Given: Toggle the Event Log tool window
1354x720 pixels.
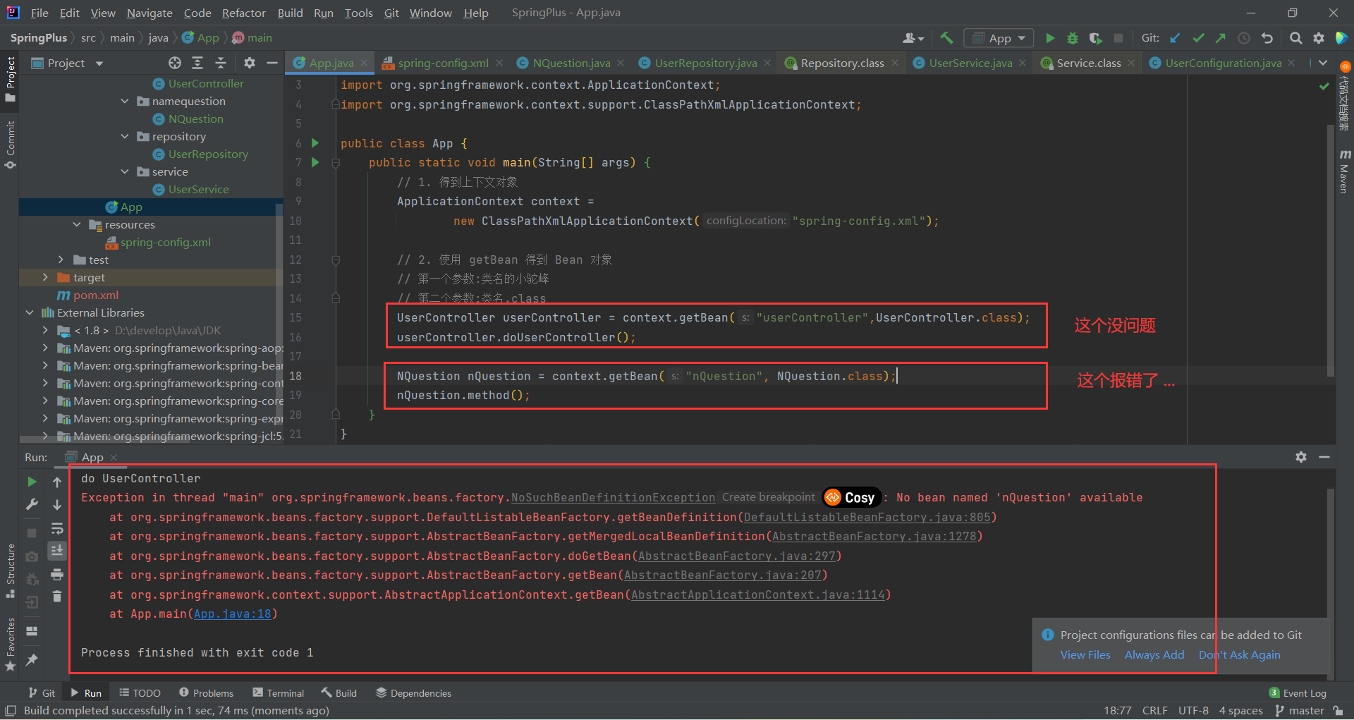Looking at the screenshot, I should (1298, 693).
